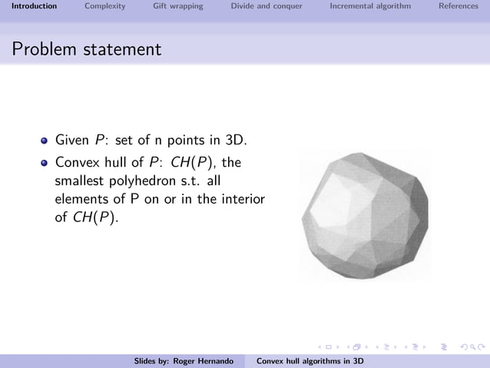
Task: Click the first line of the 'Convex hull of P' bullet
Action: 148,162
